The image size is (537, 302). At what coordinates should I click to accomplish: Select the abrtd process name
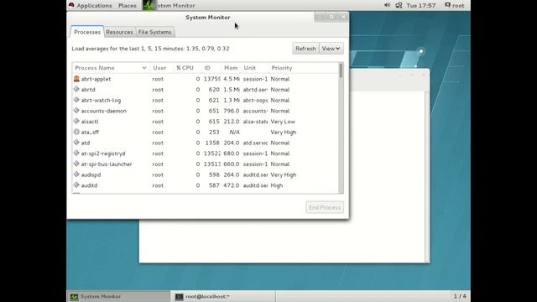coord(88,90)
